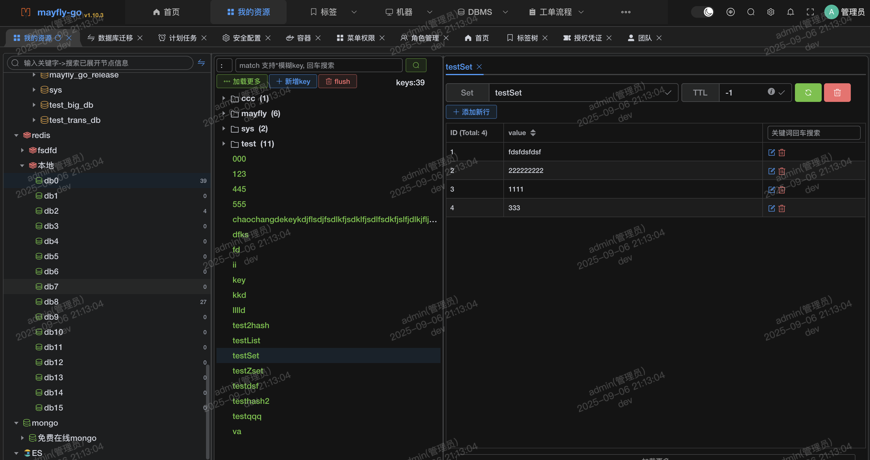Image resolution: width=870 pixels, height=460 pixels.
Task: Collapse the 本地 redis node
Action: [22, 165]
